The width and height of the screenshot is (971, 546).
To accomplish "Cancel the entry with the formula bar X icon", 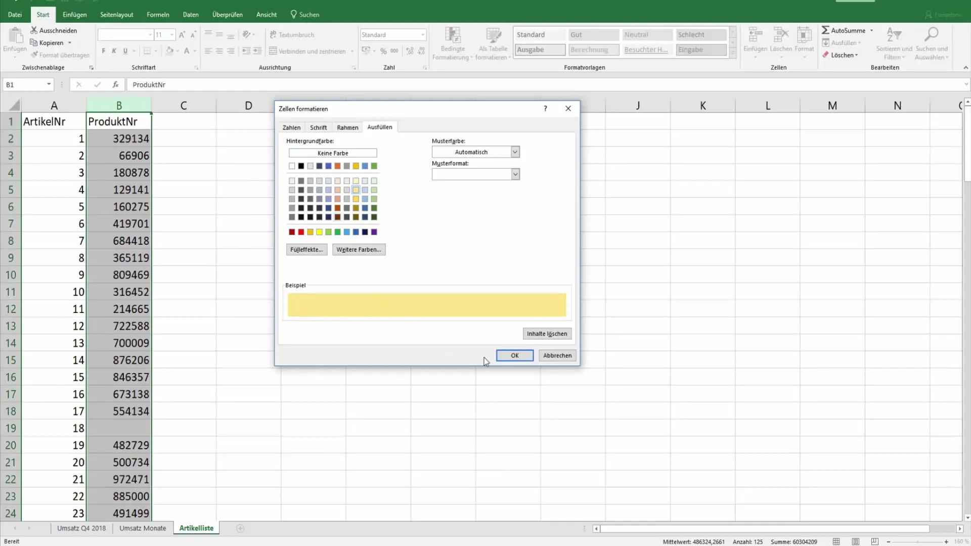I will tap(79, 84).
